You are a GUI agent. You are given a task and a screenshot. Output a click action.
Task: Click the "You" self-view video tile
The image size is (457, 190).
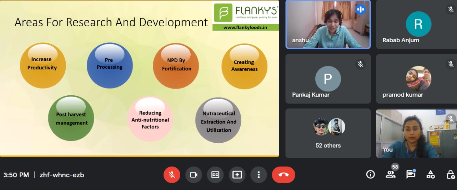point(416,133)
